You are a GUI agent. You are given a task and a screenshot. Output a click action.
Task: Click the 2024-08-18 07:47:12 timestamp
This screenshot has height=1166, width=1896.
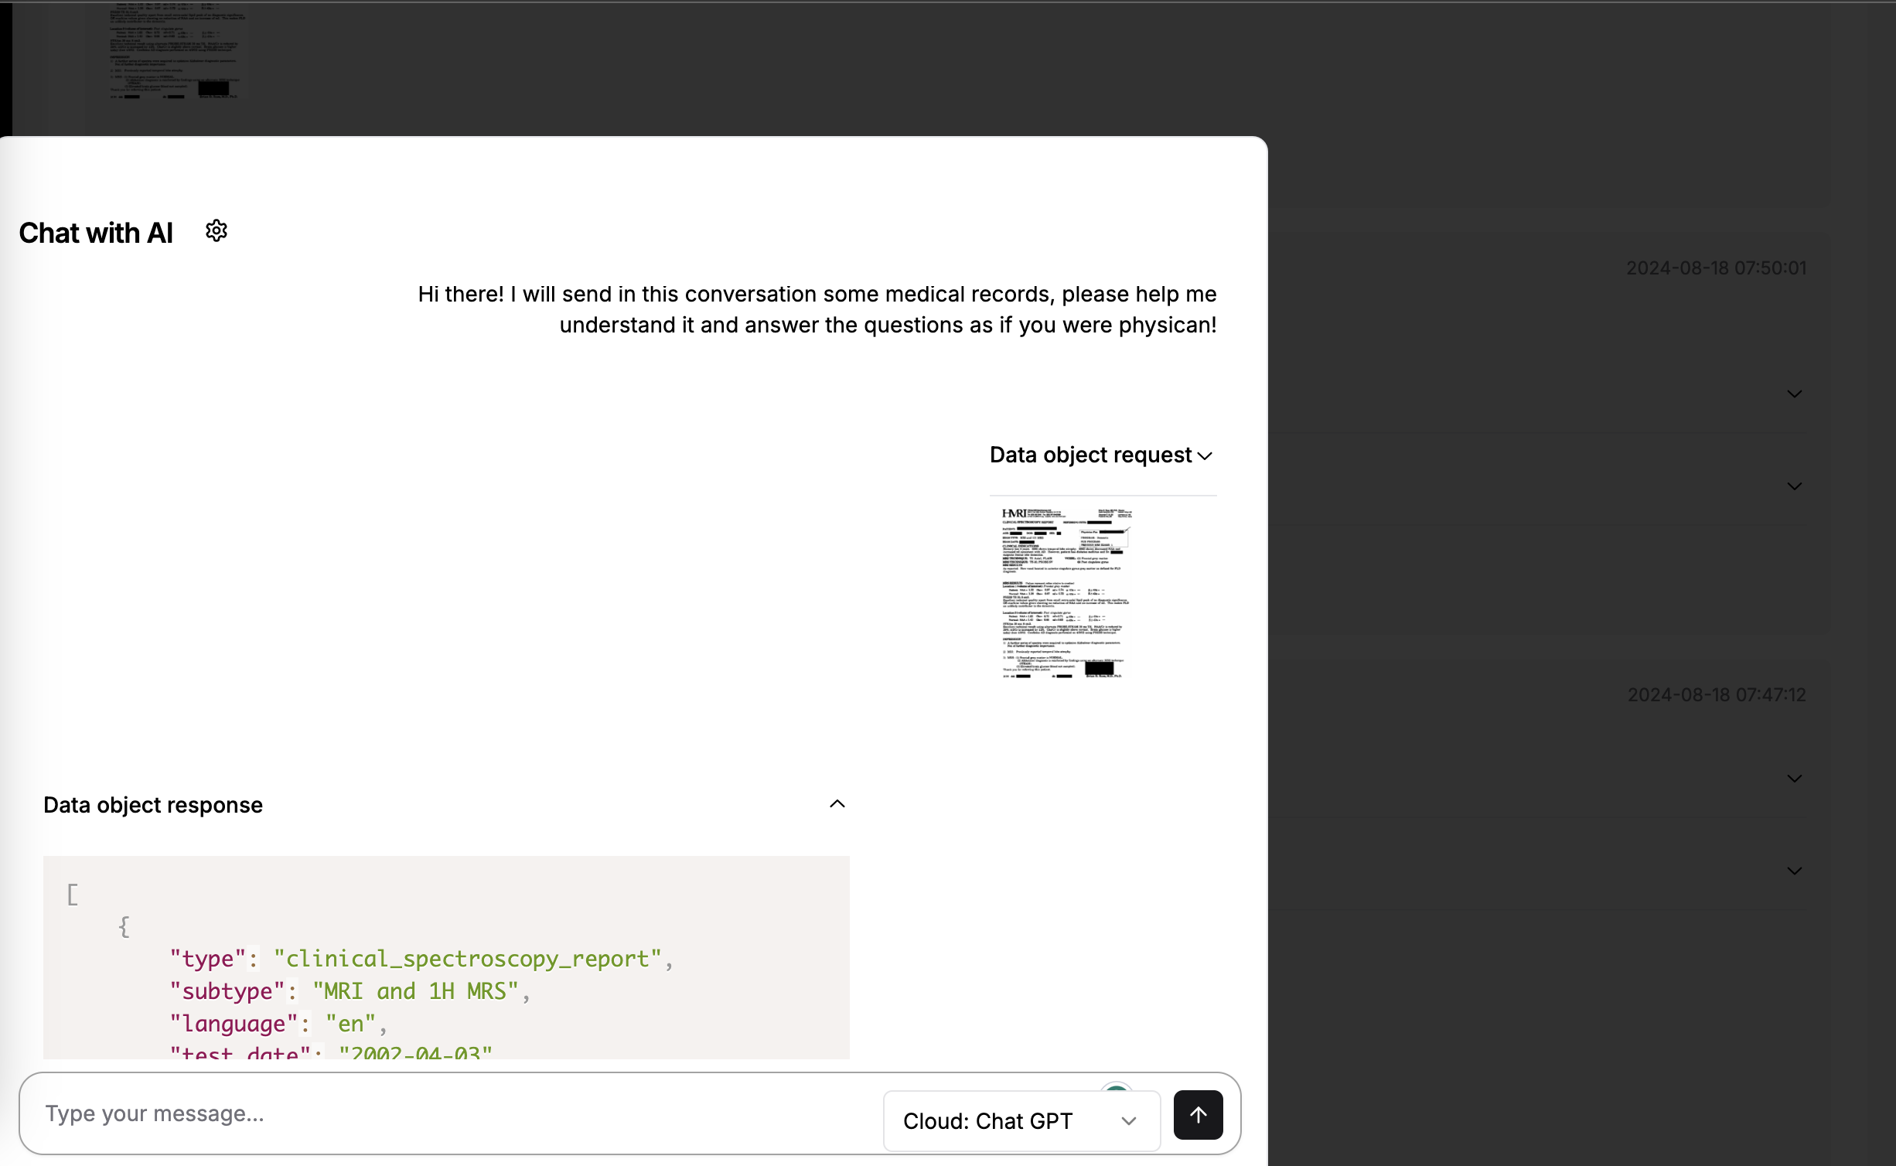pos(1716,695)
